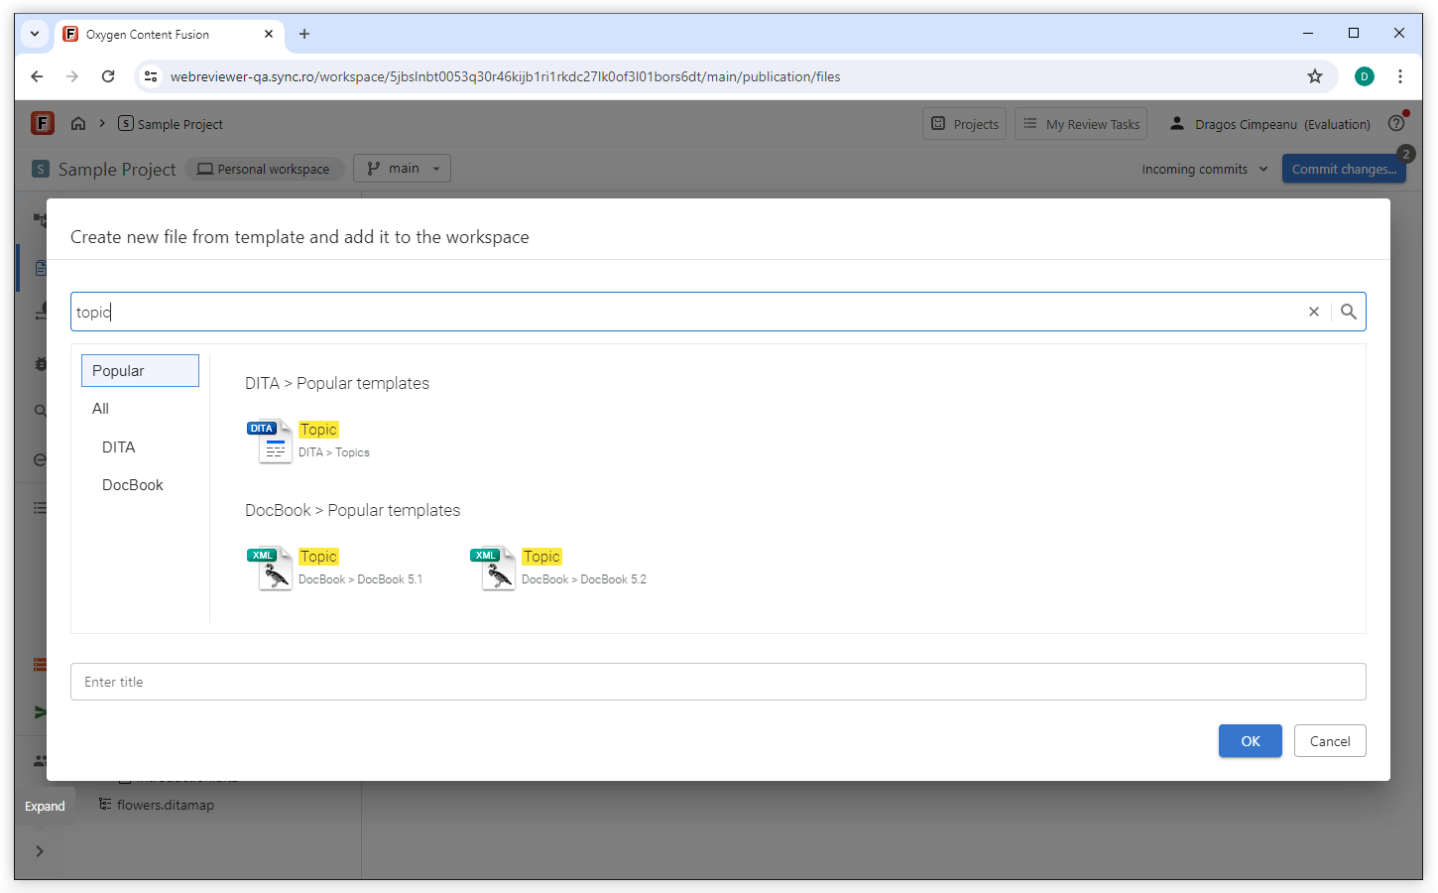Select the DITA Topic template icon
The width and height of the screenshot is (1438, 893).
pos(270,442)
